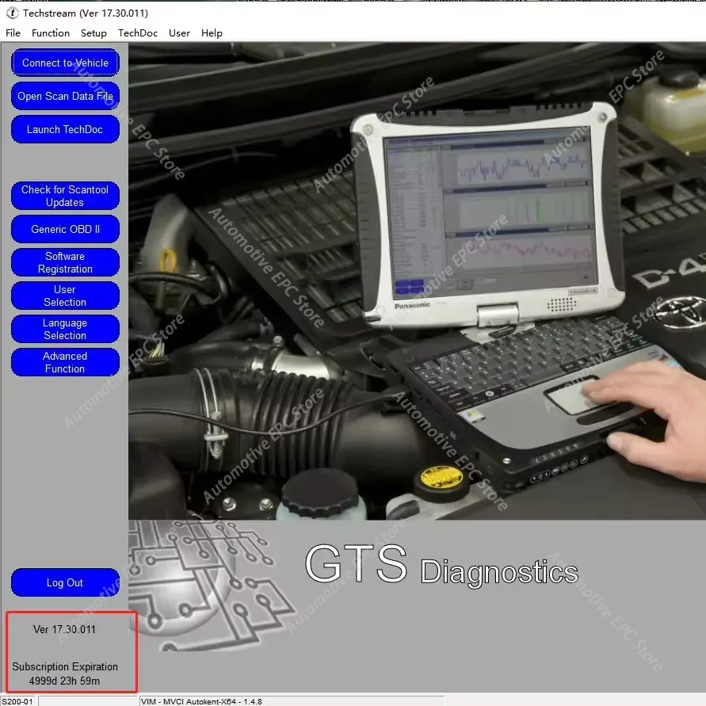Click the Ver 17.30.011 sidebar text
The width and height of the screenshot is (706, 706).
(64, 629)
